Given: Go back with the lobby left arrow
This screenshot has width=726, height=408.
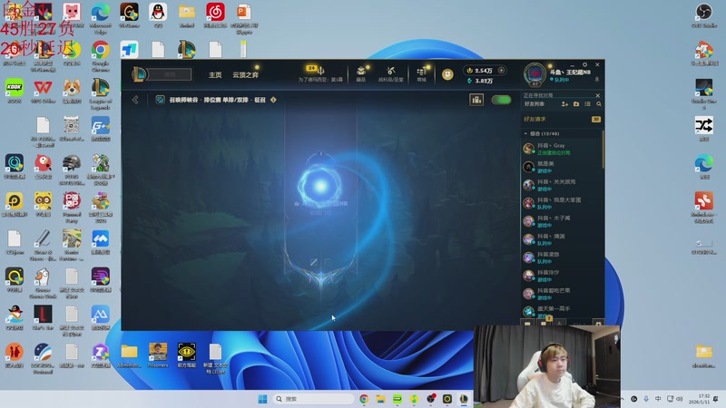Looking at the screenshot, I should click(135, 100).
